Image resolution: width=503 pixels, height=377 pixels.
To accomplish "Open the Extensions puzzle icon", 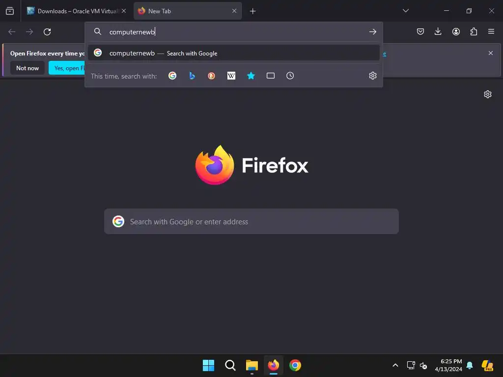I will tap(474, 31).
